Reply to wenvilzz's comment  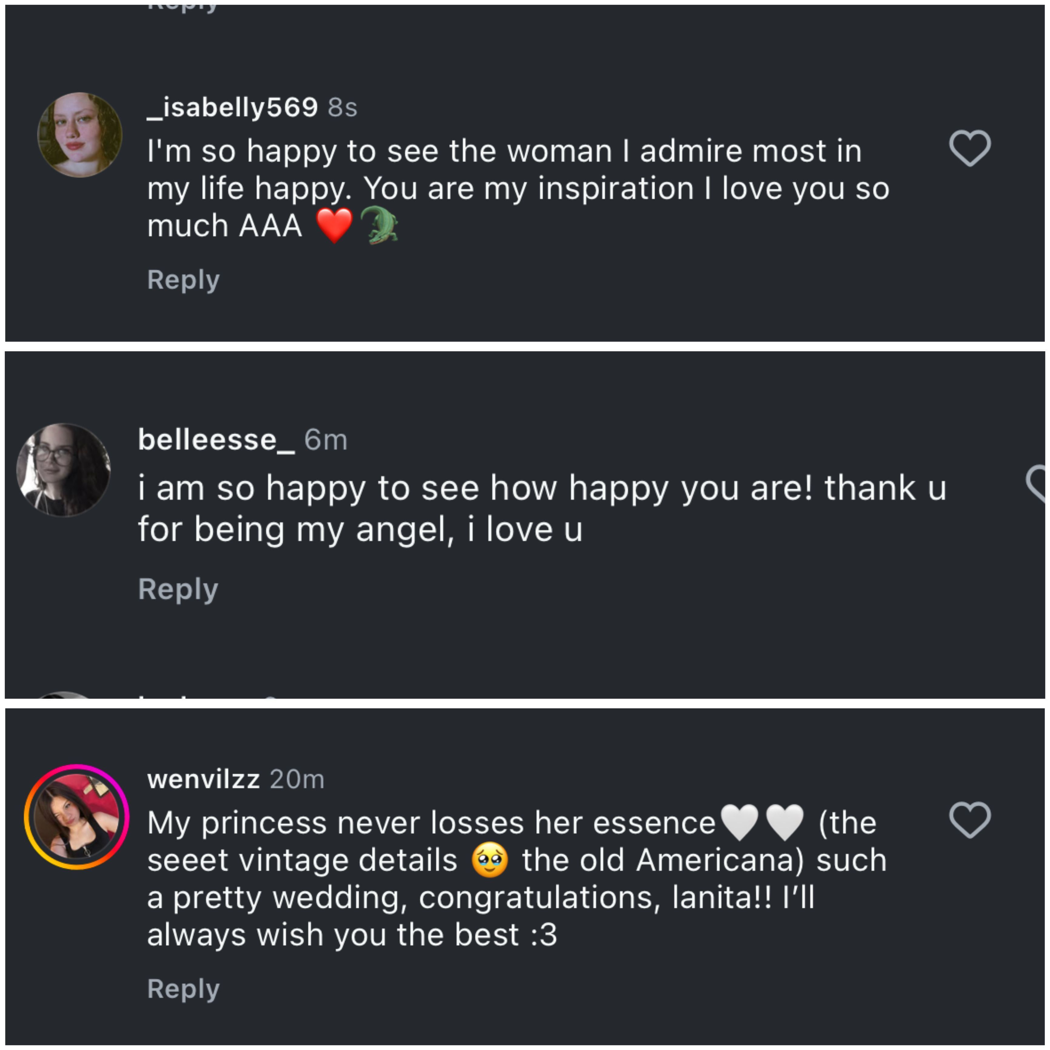coord(183,988)
